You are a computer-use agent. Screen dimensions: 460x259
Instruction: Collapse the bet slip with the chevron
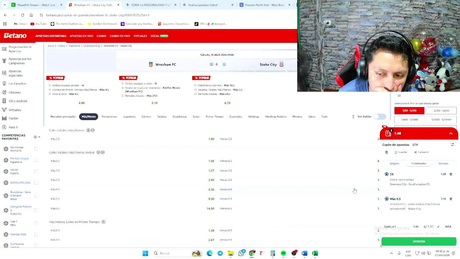[x=451, y=133]
